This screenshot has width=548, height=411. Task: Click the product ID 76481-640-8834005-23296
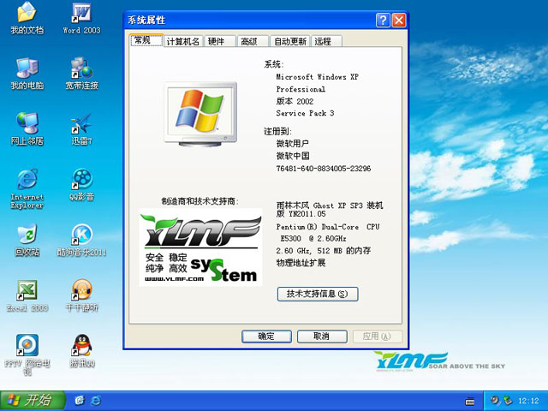click(324, 169)
